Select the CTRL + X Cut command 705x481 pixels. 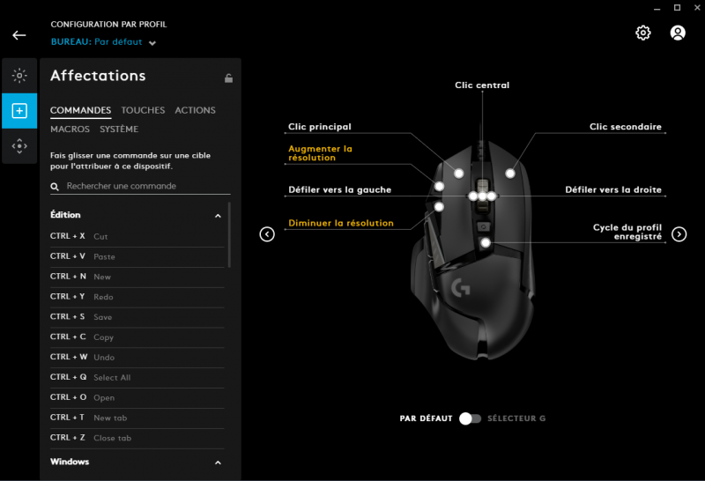point(137,236)
